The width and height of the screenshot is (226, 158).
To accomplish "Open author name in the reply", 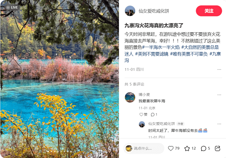I will click(161, 124).
